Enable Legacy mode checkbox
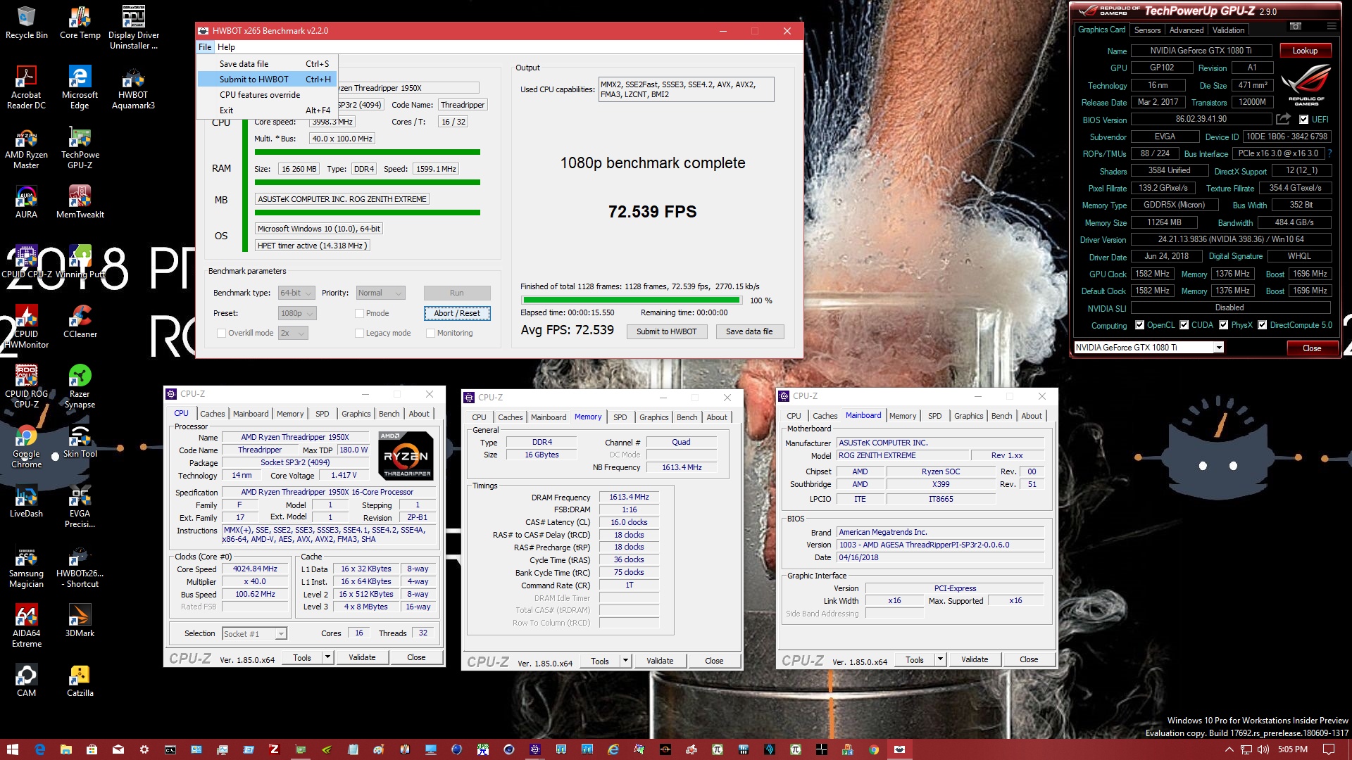Image resolution: width=1352 pixels, height=760 pixels. [359, 334]
